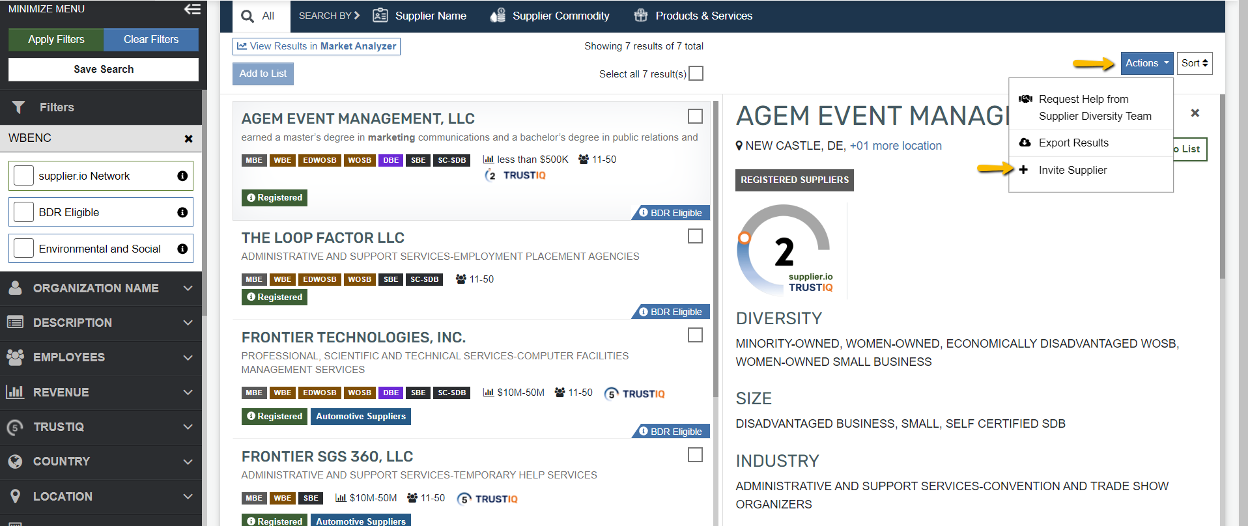Expand the Country filter section
Viewport: 1248px width, 526px height.
click(101, 462)
